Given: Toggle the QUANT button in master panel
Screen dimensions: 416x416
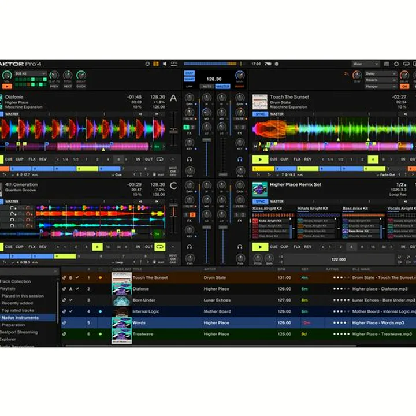Looking at the screenshot, I should click(189, 79).
